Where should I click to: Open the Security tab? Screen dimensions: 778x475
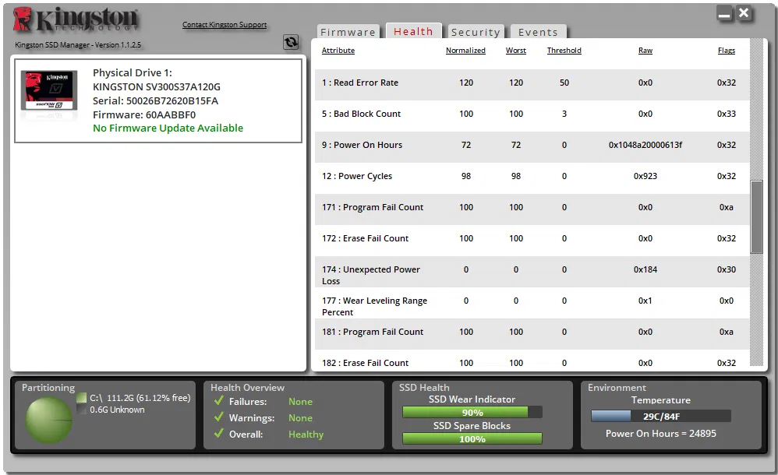476,32
